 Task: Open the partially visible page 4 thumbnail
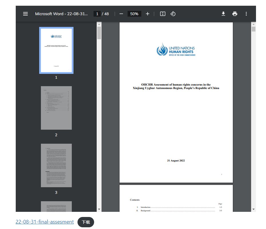(x=56, y=206)
